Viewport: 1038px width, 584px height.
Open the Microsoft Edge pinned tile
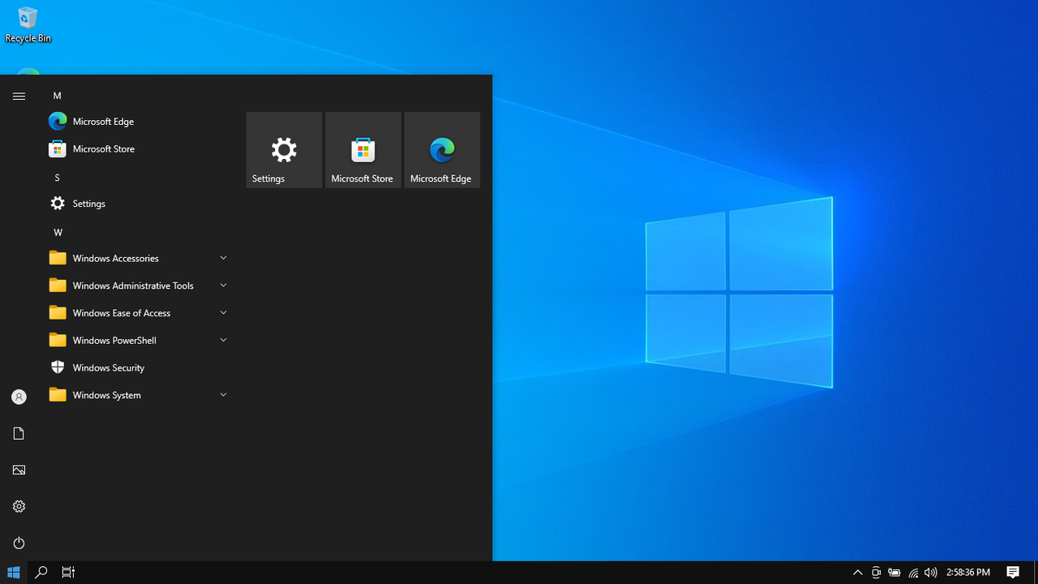[442, 150]
